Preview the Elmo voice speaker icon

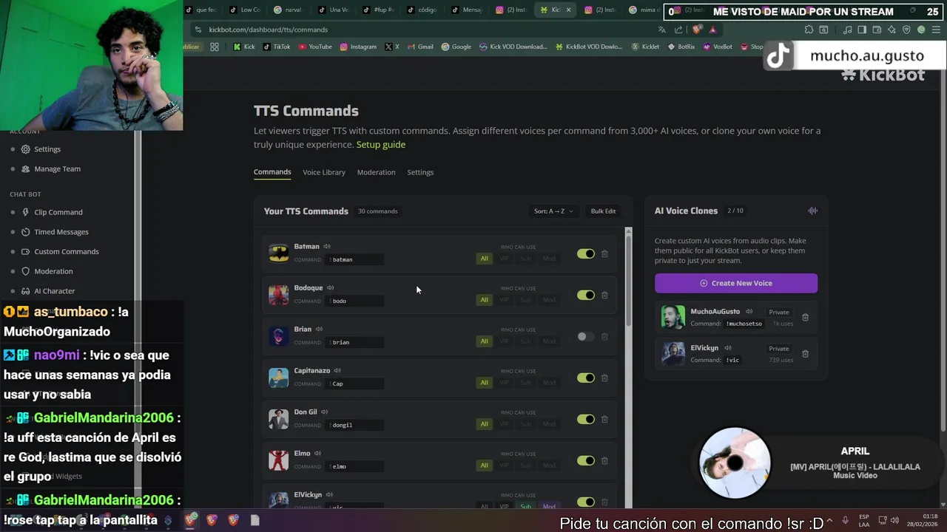318,453
